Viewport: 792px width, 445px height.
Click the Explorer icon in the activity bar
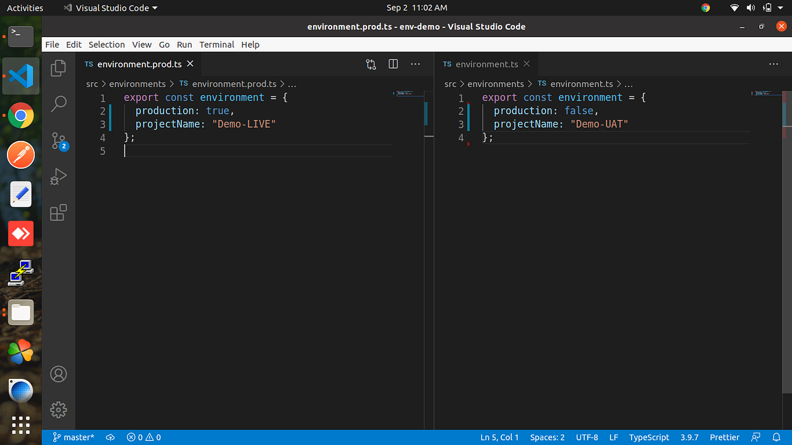coord(58,68)
